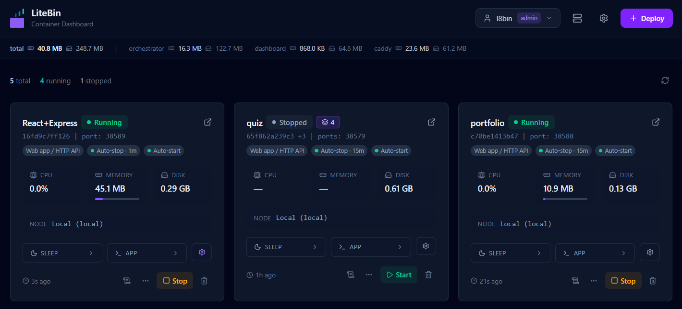Open more options for quiz
Screen dimensions: 682x309
coord(369,275)
